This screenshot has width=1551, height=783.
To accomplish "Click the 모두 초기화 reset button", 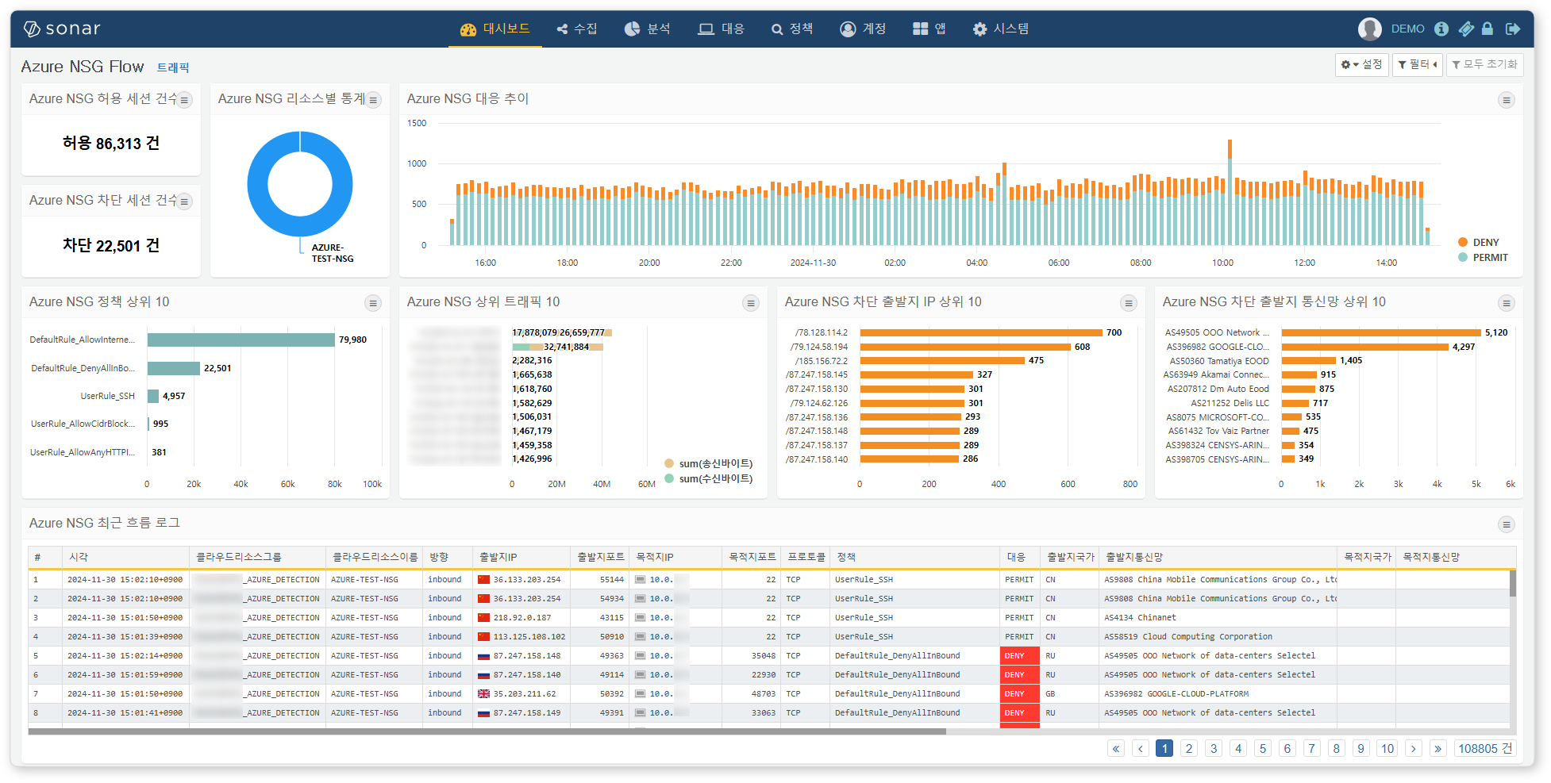I will click(1484, 65).
